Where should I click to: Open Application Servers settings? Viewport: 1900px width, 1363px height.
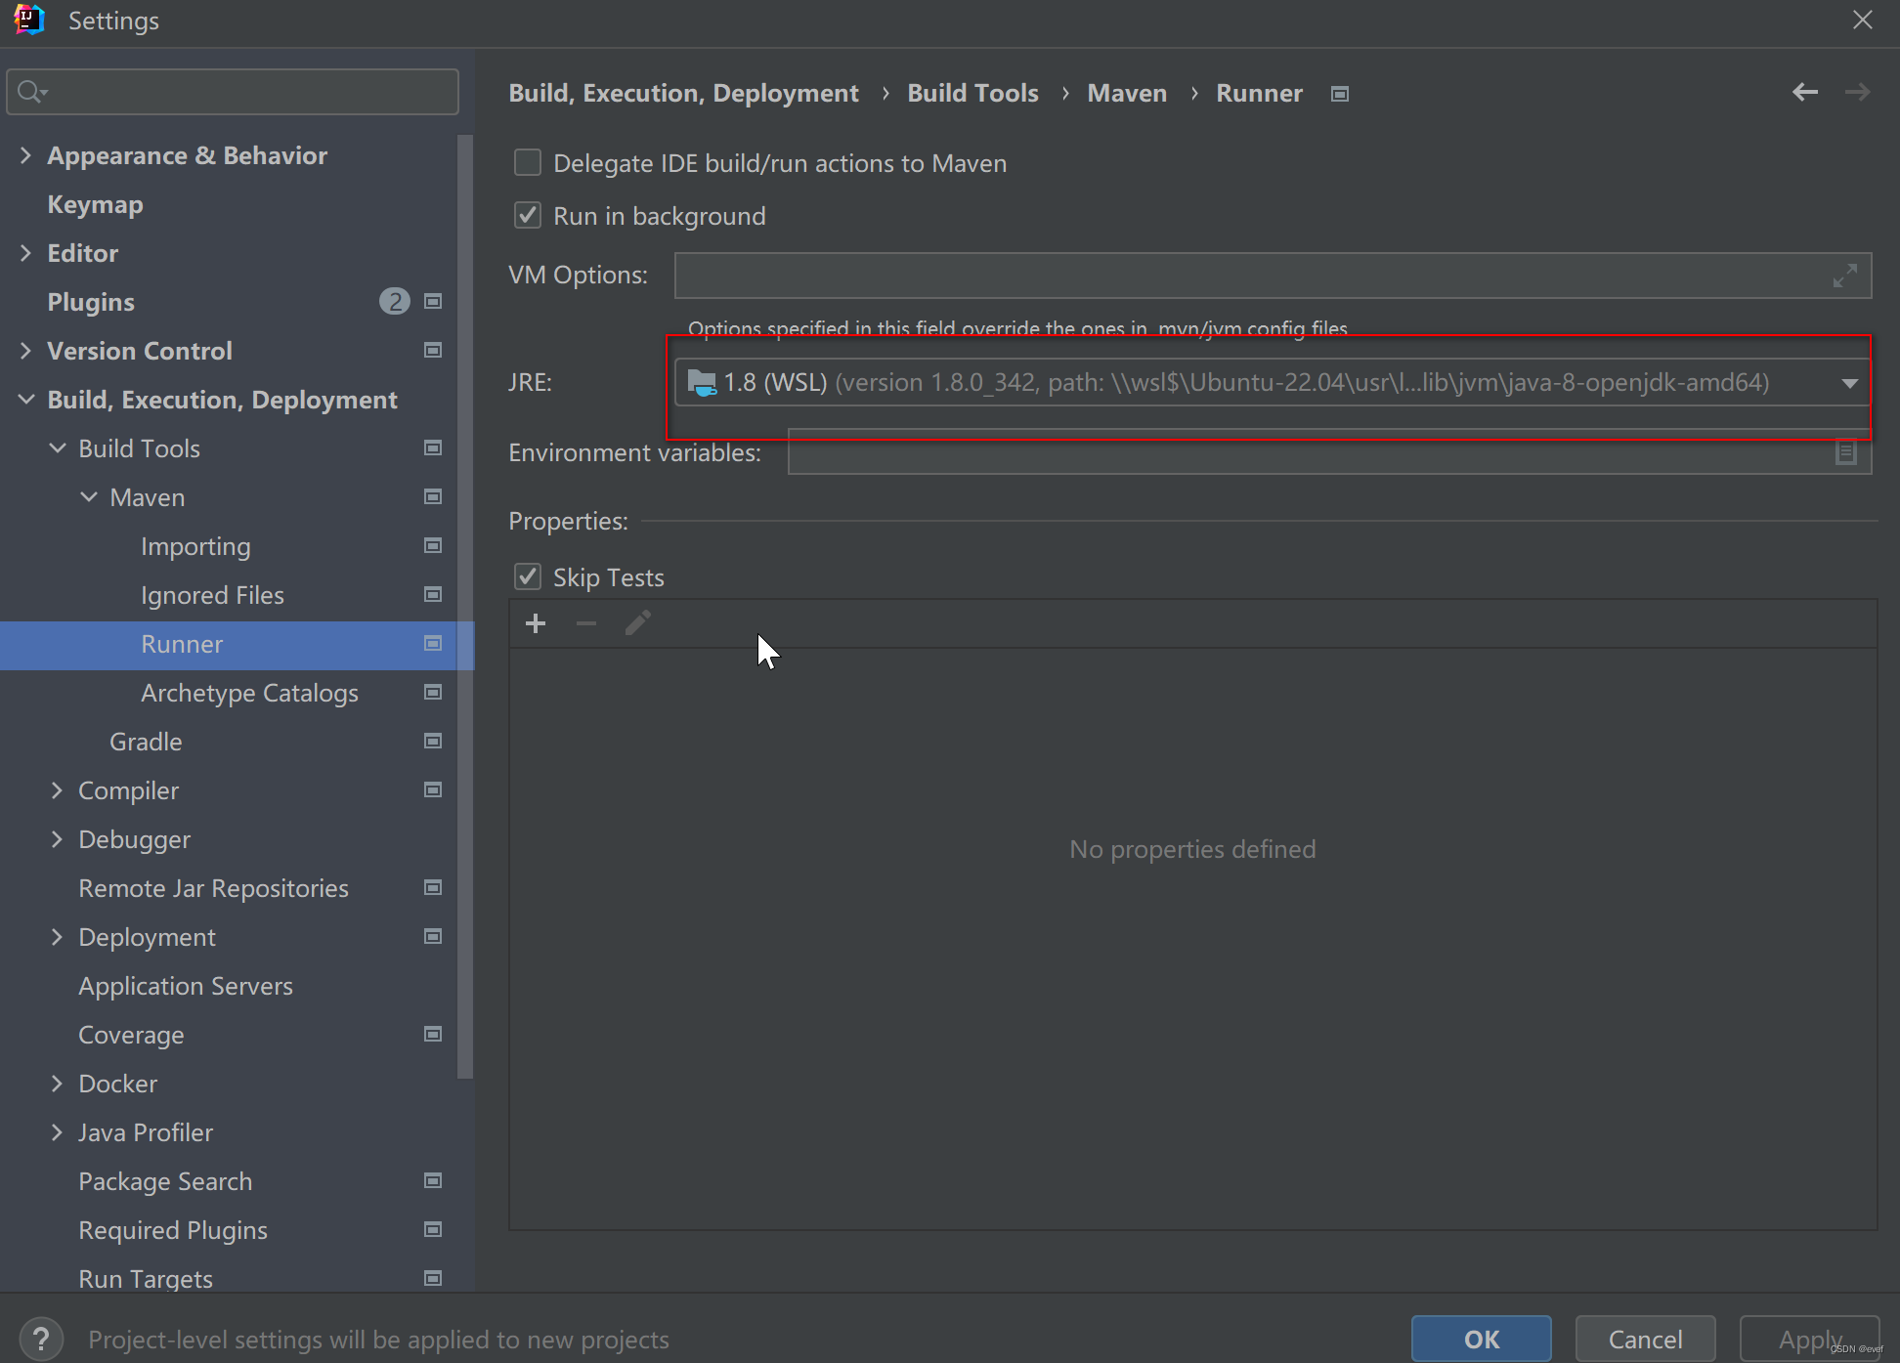click(186, 986)
